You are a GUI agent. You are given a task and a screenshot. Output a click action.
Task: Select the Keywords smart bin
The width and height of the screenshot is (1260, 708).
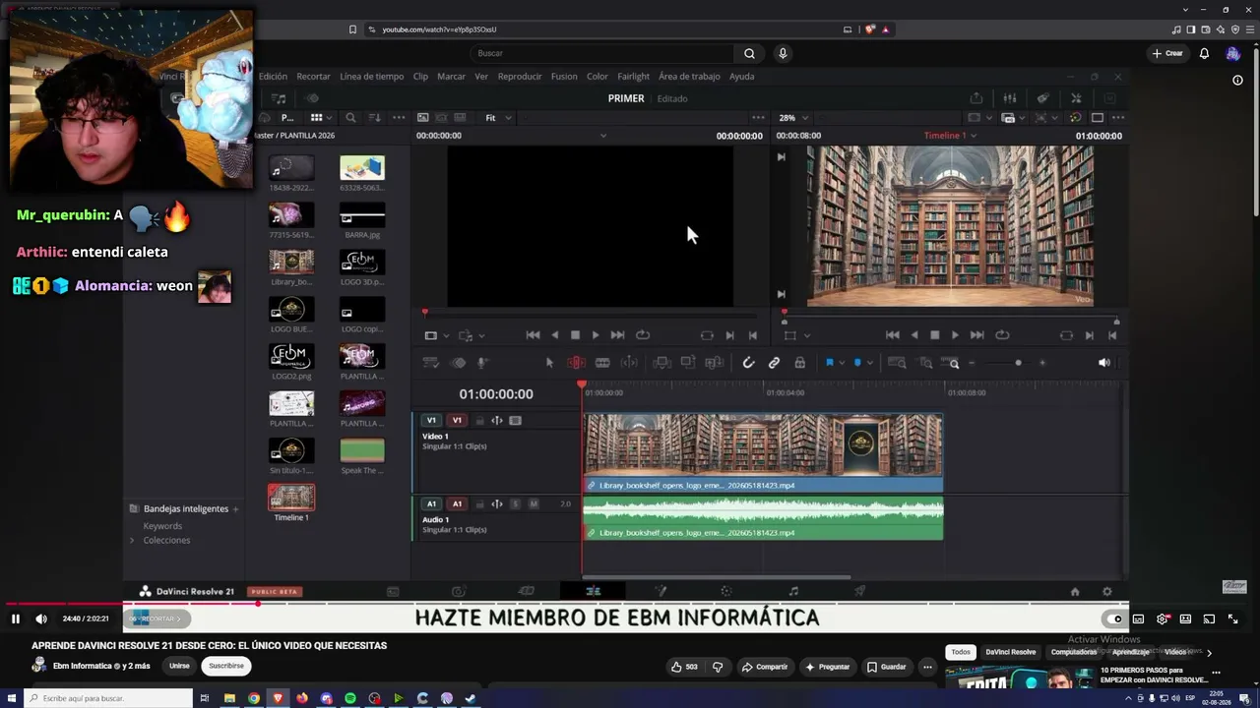pos(162,526)
